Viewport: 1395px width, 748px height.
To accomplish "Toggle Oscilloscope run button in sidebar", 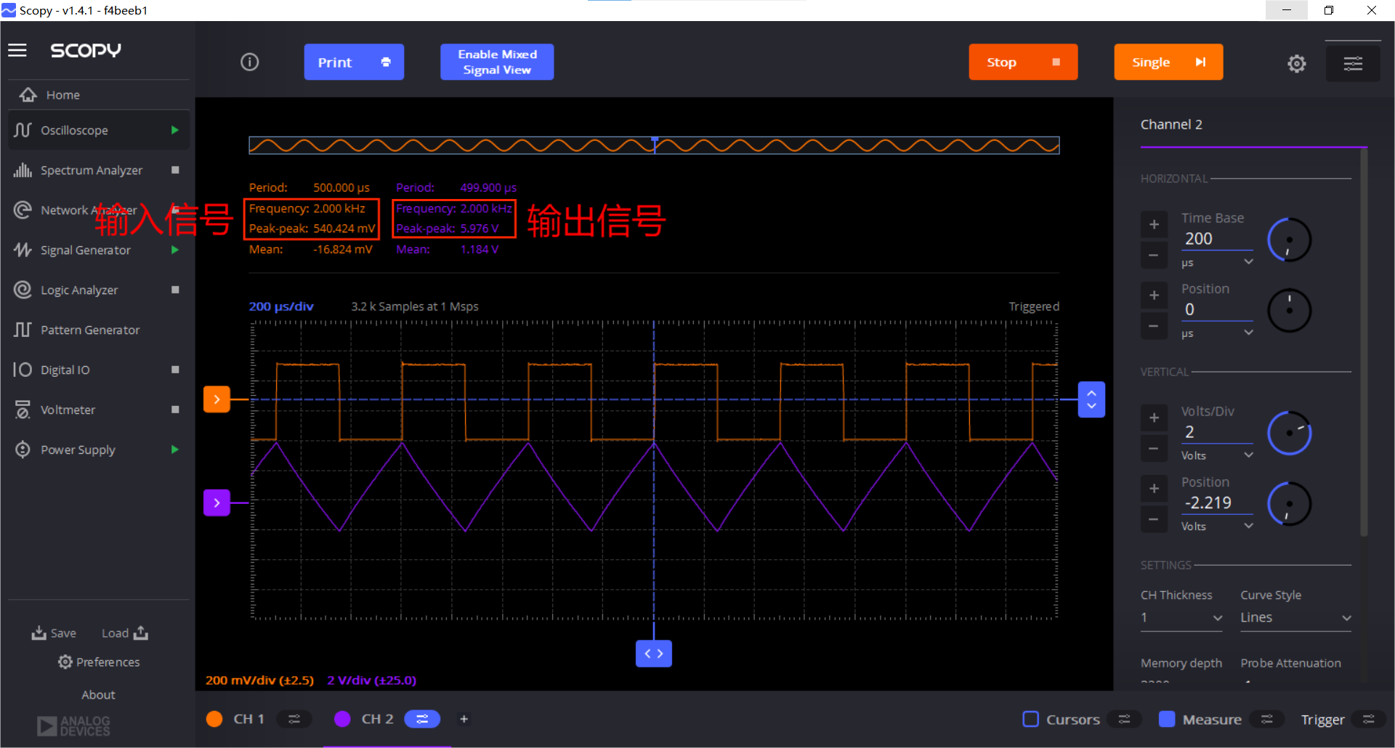I will tap(174, 130).
